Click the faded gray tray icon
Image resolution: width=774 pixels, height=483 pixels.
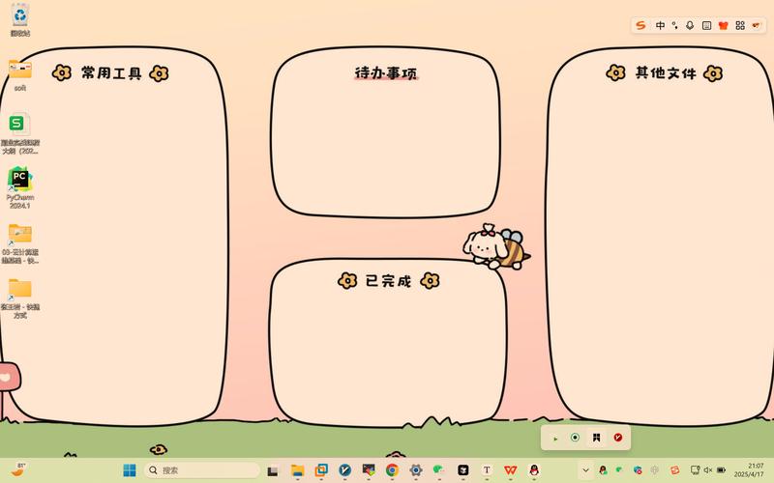pos(655,470)
